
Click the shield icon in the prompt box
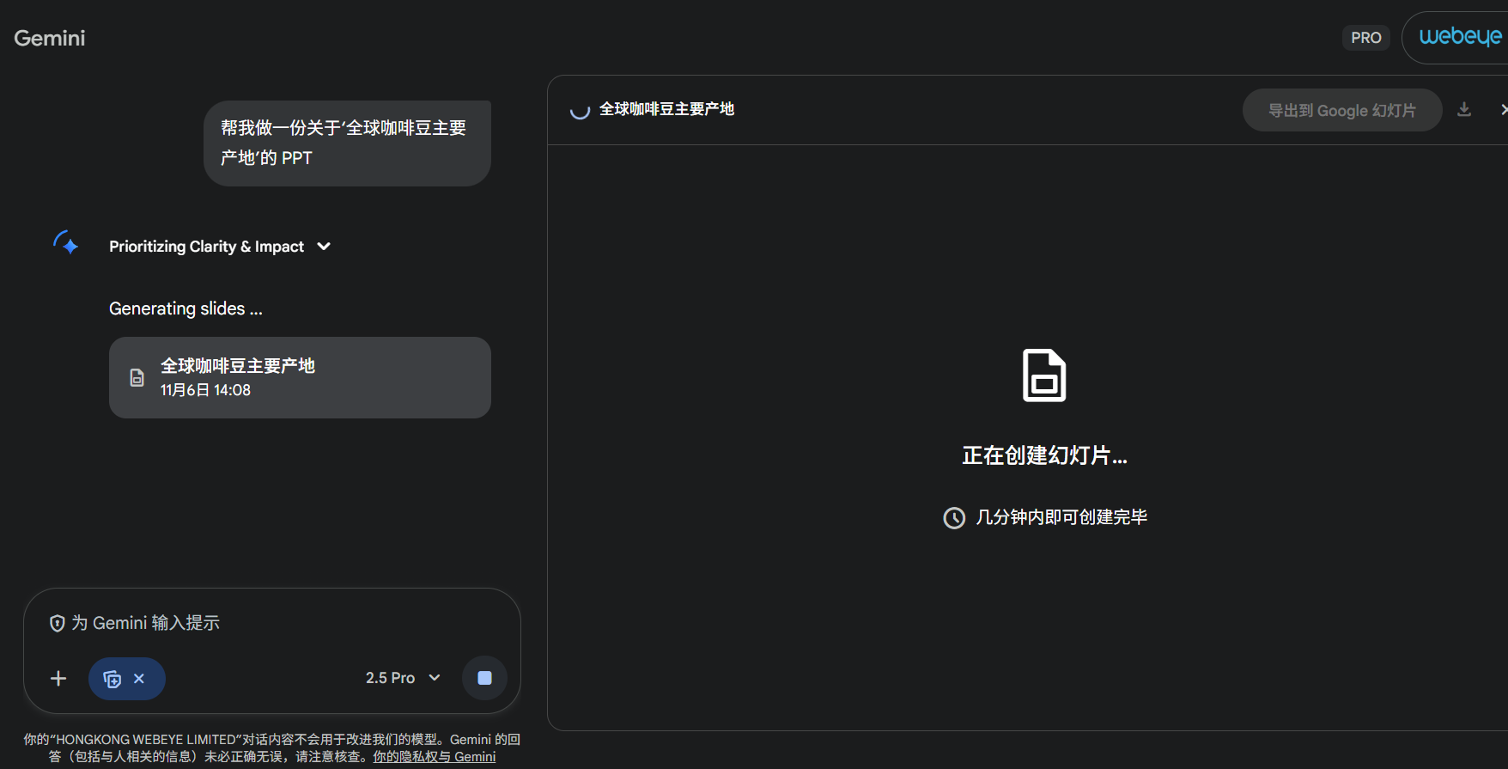58,623
